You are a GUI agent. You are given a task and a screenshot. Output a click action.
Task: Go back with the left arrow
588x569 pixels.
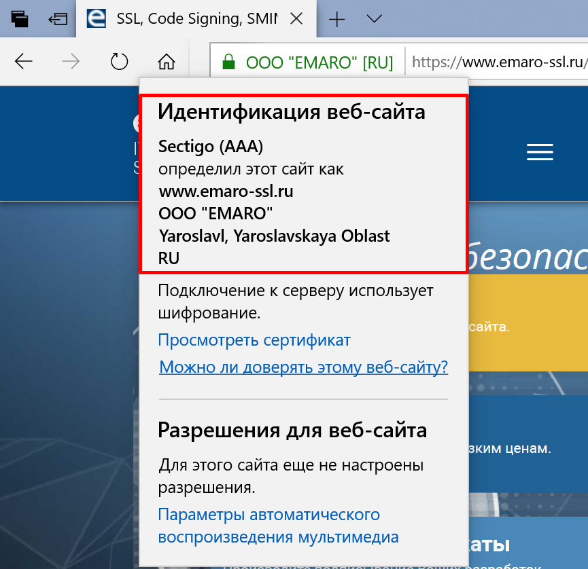tap(24, 61)
